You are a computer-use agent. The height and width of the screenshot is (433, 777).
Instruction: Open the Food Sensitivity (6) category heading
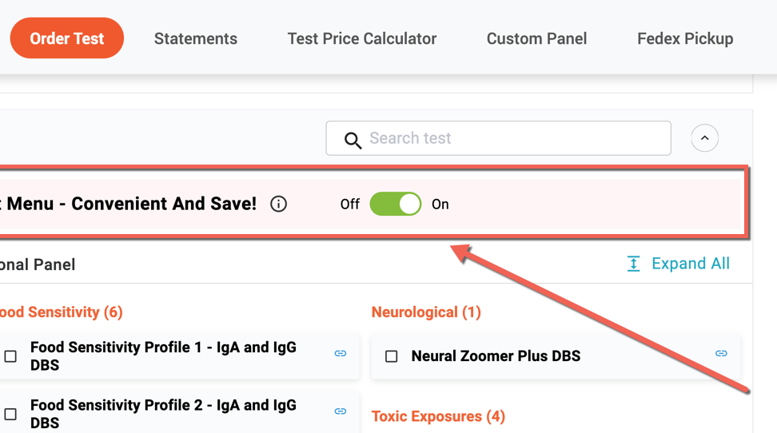click(x=61, y=312)
